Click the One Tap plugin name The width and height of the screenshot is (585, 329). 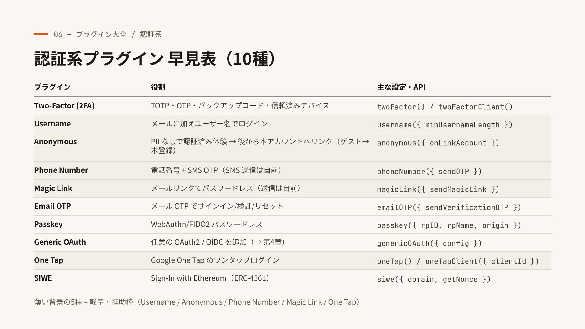coord(49,260)
